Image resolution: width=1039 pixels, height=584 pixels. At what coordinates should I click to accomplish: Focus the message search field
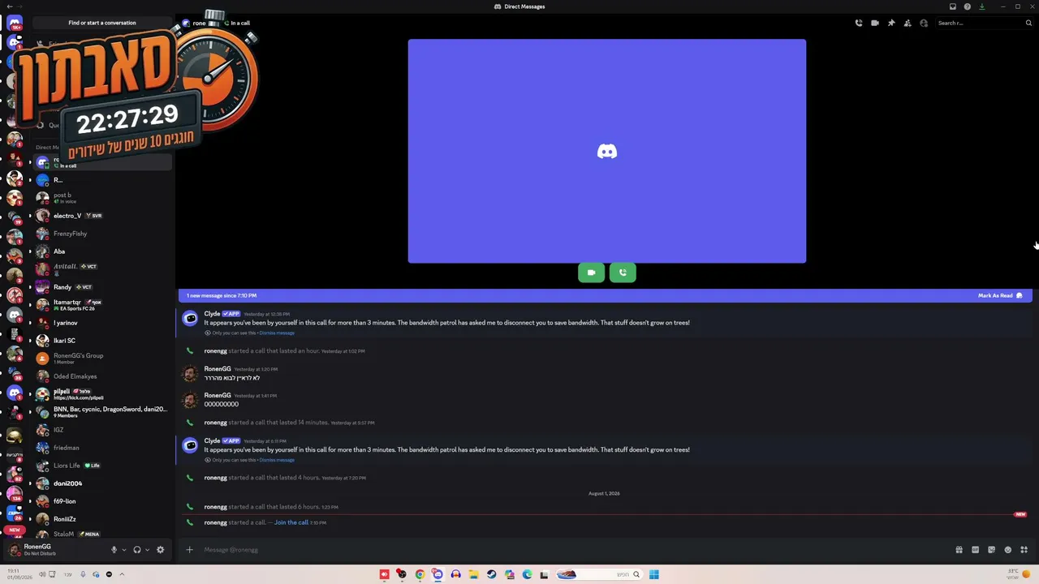tap(984, 23)
